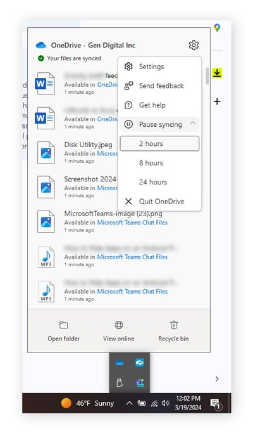Screen dimensions: 253x433
Task: Open the MicrosoftTeams-image (23).png file icon
Action: point(46,222)
